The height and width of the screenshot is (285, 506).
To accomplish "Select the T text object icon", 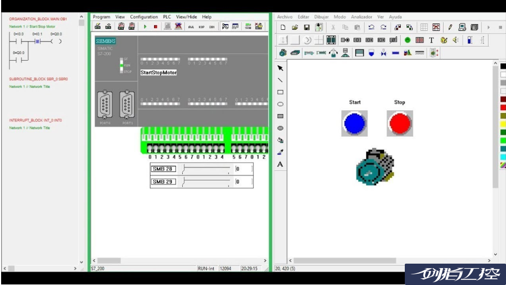I will (431, 40).
